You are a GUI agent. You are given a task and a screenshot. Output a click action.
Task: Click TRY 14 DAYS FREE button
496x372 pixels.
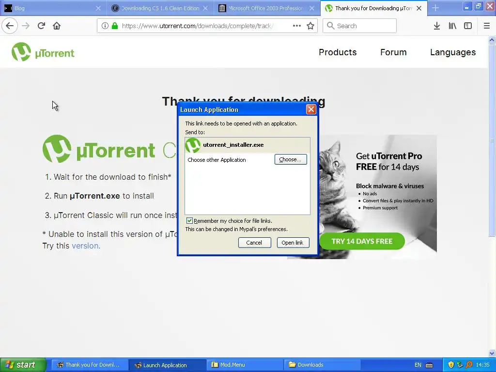click(362, 241)
